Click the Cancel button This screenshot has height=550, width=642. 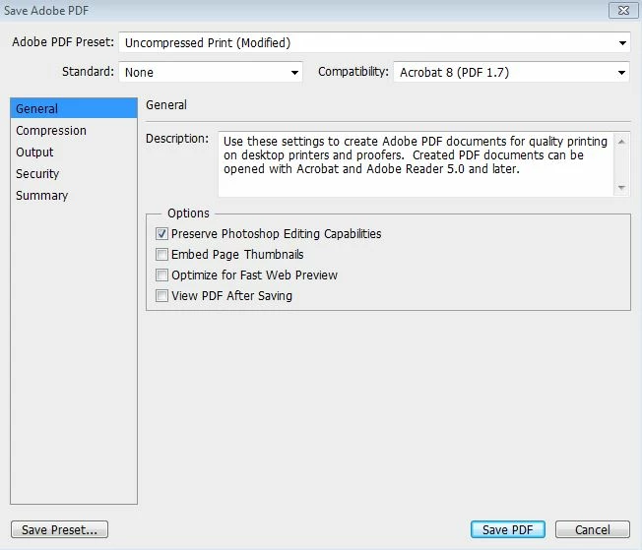593,529
